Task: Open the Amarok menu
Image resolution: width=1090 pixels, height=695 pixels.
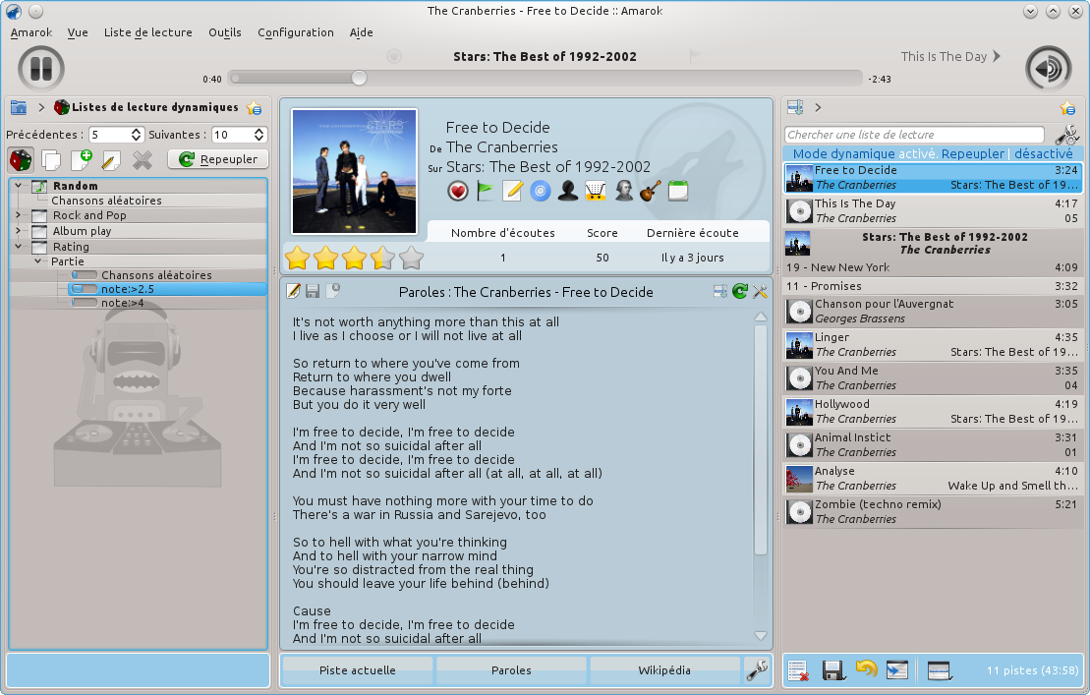Action: click(x=31, y=32)
